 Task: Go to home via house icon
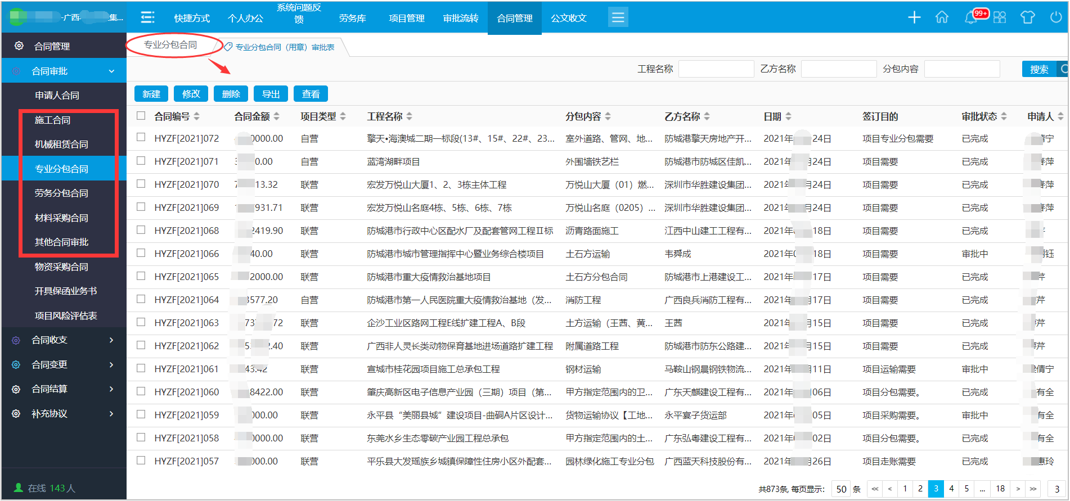tap(942, 17)
